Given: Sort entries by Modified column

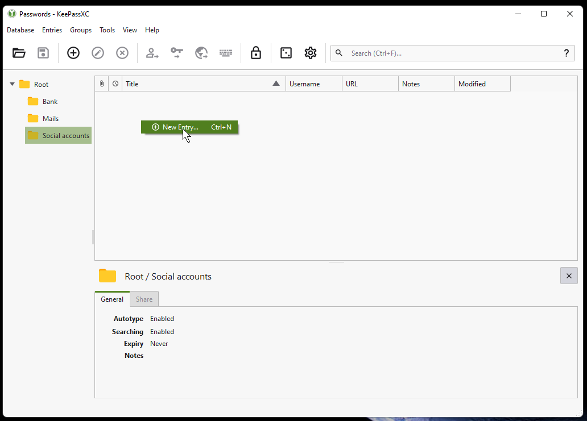Looking at the screenshot, I should 482,84.
